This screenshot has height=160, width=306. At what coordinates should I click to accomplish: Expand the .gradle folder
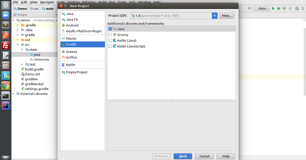(x=18, y=25)
